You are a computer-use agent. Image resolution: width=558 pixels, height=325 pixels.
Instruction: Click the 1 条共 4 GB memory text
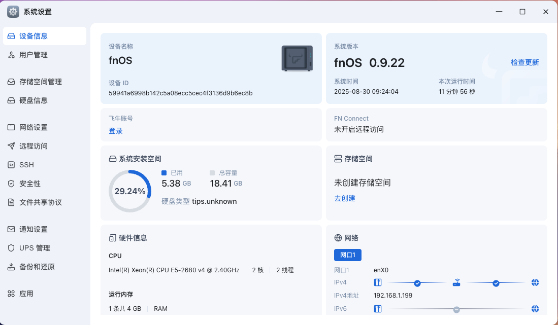(125, 309)
